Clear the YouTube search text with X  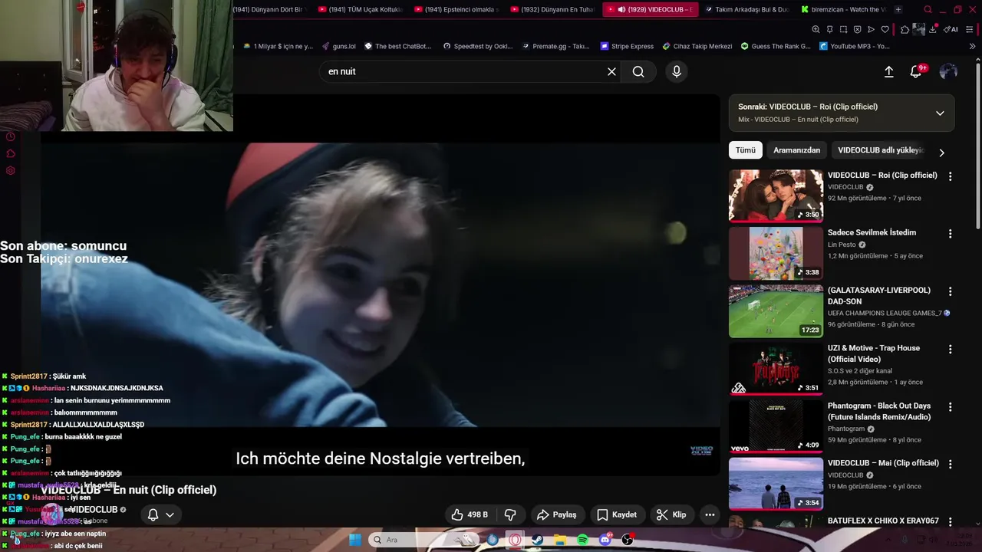tap(611, 71)
